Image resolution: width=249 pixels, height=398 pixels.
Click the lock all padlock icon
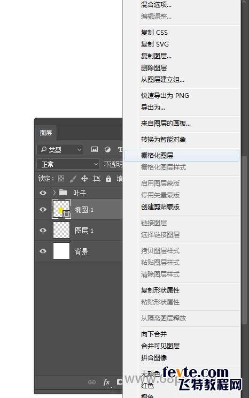[x=108, y=179]
